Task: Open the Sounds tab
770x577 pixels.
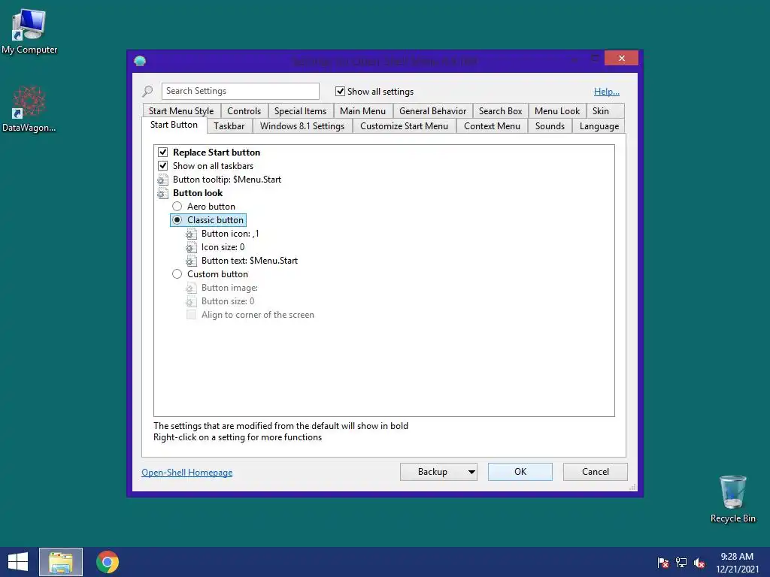Action: pos(550,126)
